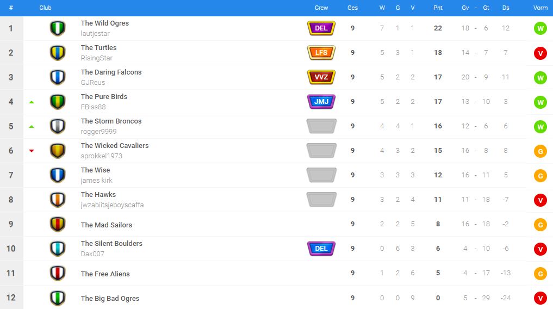Click The Wild Ogres club shield icon

pyautogui.click(x=58, y=28)
